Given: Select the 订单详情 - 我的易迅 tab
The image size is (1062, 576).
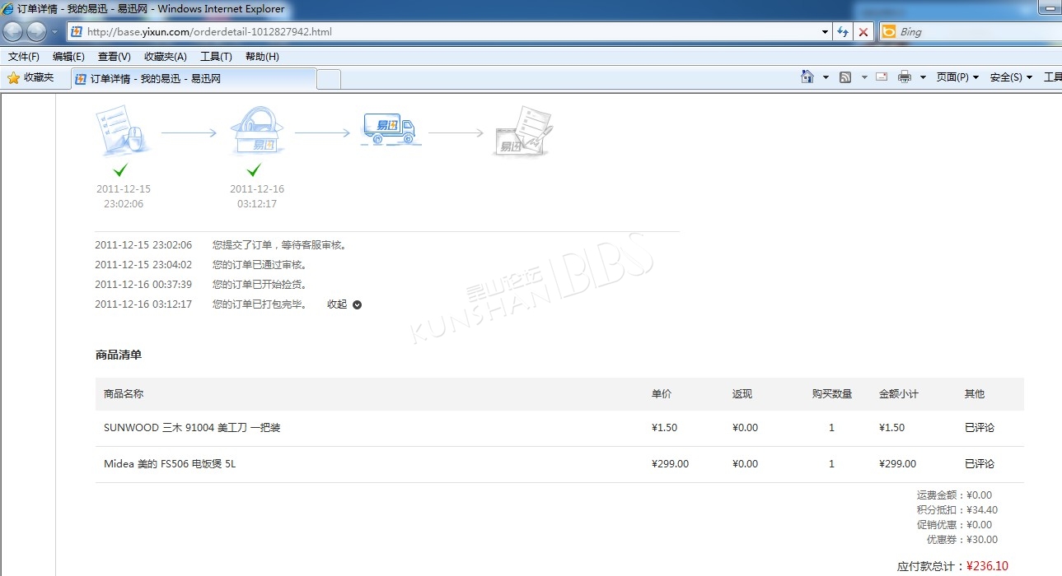Looking at the screenshot, I should click(192, 79).
